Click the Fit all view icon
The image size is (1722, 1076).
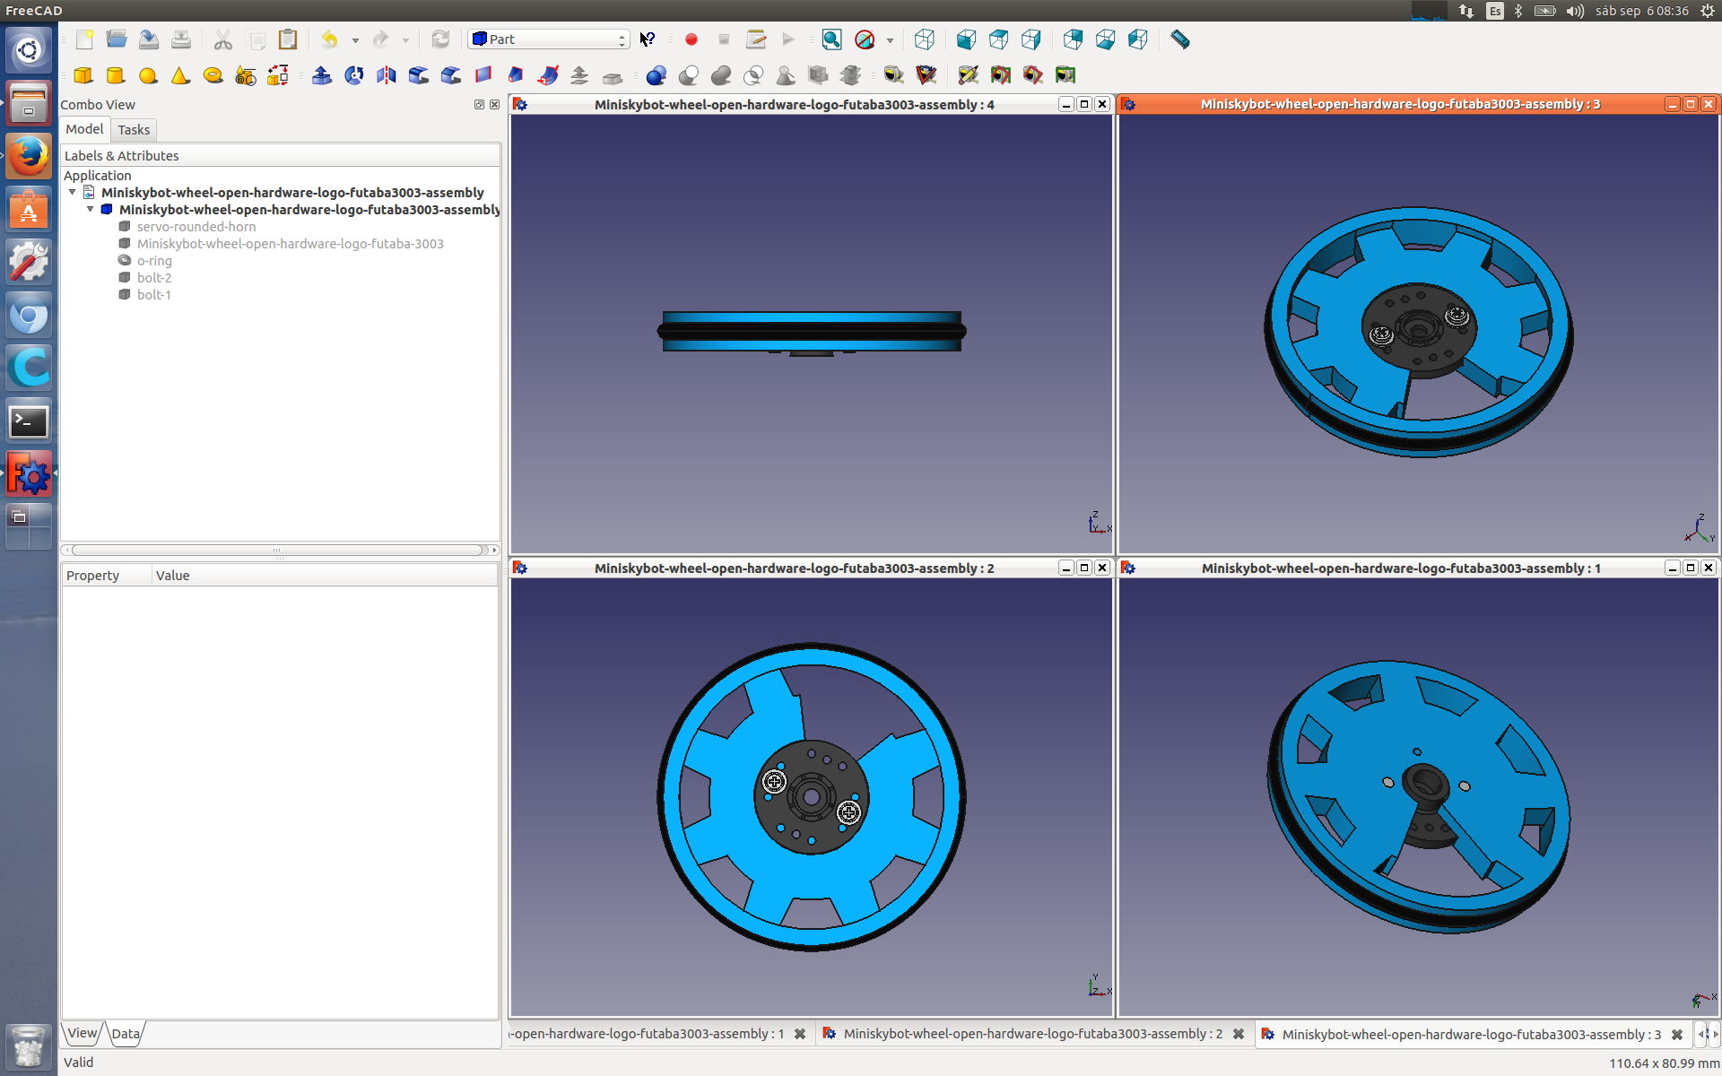click(831, 39)
